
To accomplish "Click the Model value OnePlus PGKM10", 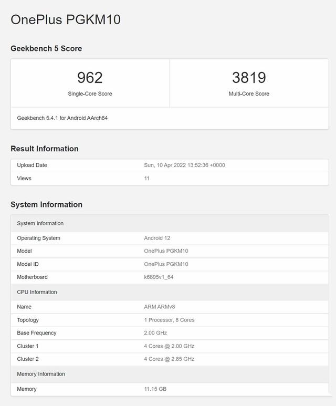I will point(166,251).
